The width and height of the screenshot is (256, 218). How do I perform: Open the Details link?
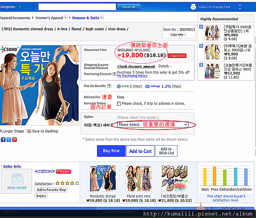click(164, 66)
